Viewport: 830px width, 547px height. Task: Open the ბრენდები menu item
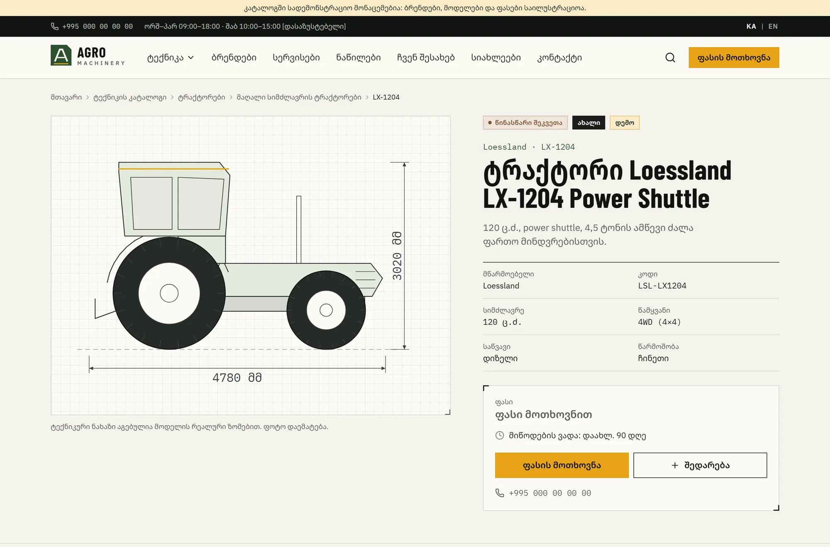point(234,58)
